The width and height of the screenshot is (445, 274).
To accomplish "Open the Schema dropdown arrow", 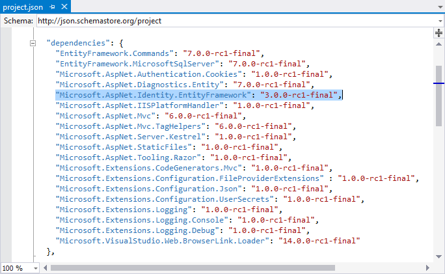I will point(440,21).
